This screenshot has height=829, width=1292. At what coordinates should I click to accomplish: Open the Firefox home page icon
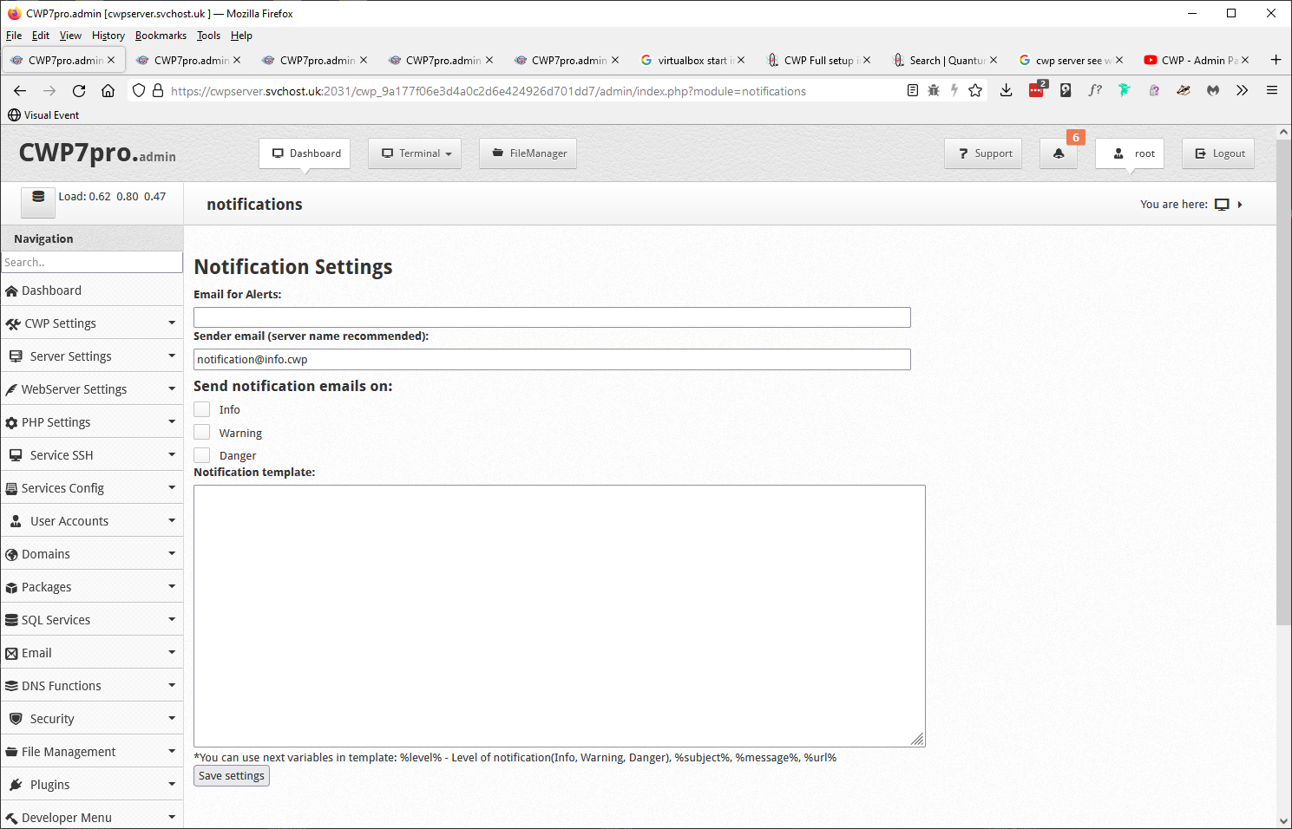[108, 90]
